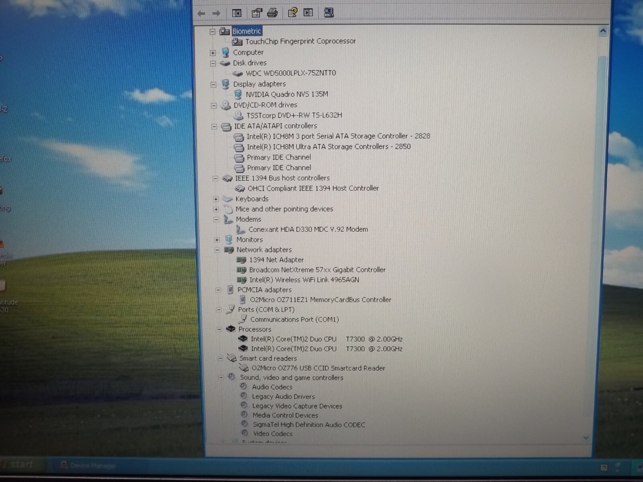Collapse IDE ATA/ATAPI controllers category
Image resolution: width=643 pixels, height=482 pixels.
(214, 127)
